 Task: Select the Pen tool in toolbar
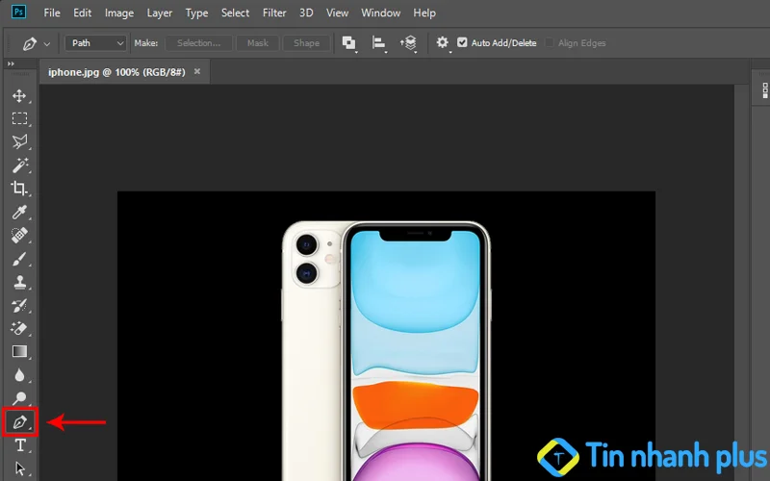[x=19, y=421]
